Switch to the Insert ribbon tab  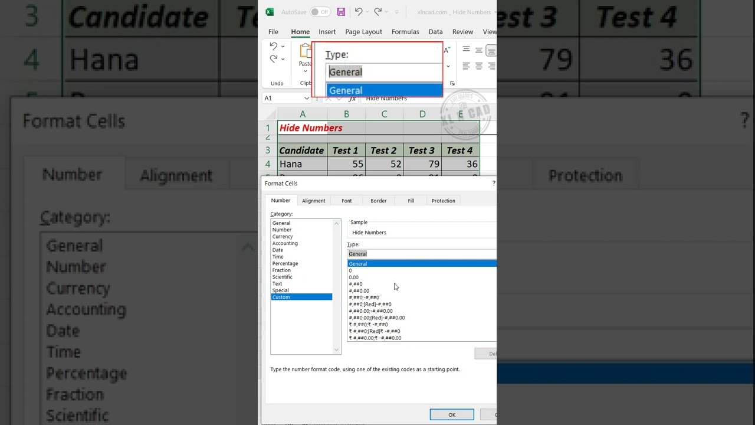[x=327, y=32]
